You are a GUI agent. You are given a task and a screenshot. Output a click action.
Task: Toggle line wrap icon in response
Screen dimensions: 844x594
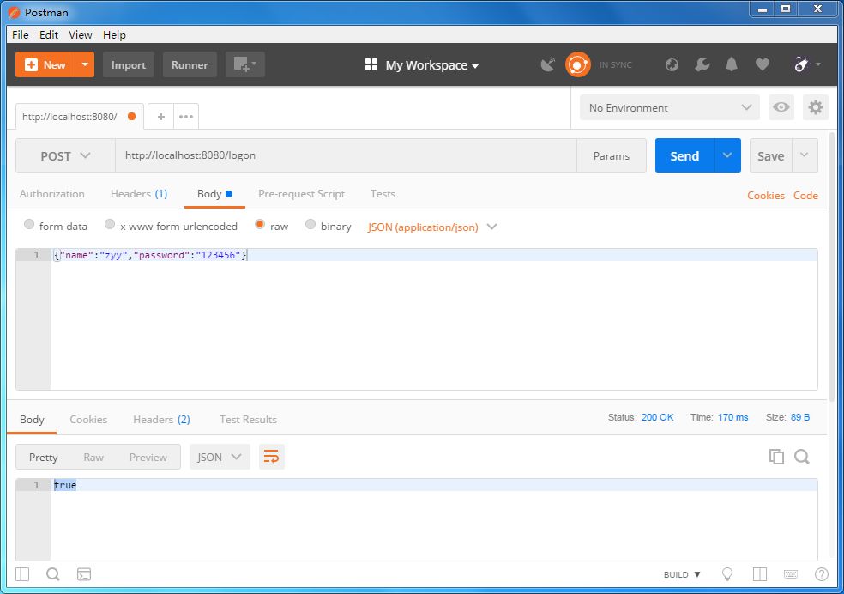[x=271, y=457]
